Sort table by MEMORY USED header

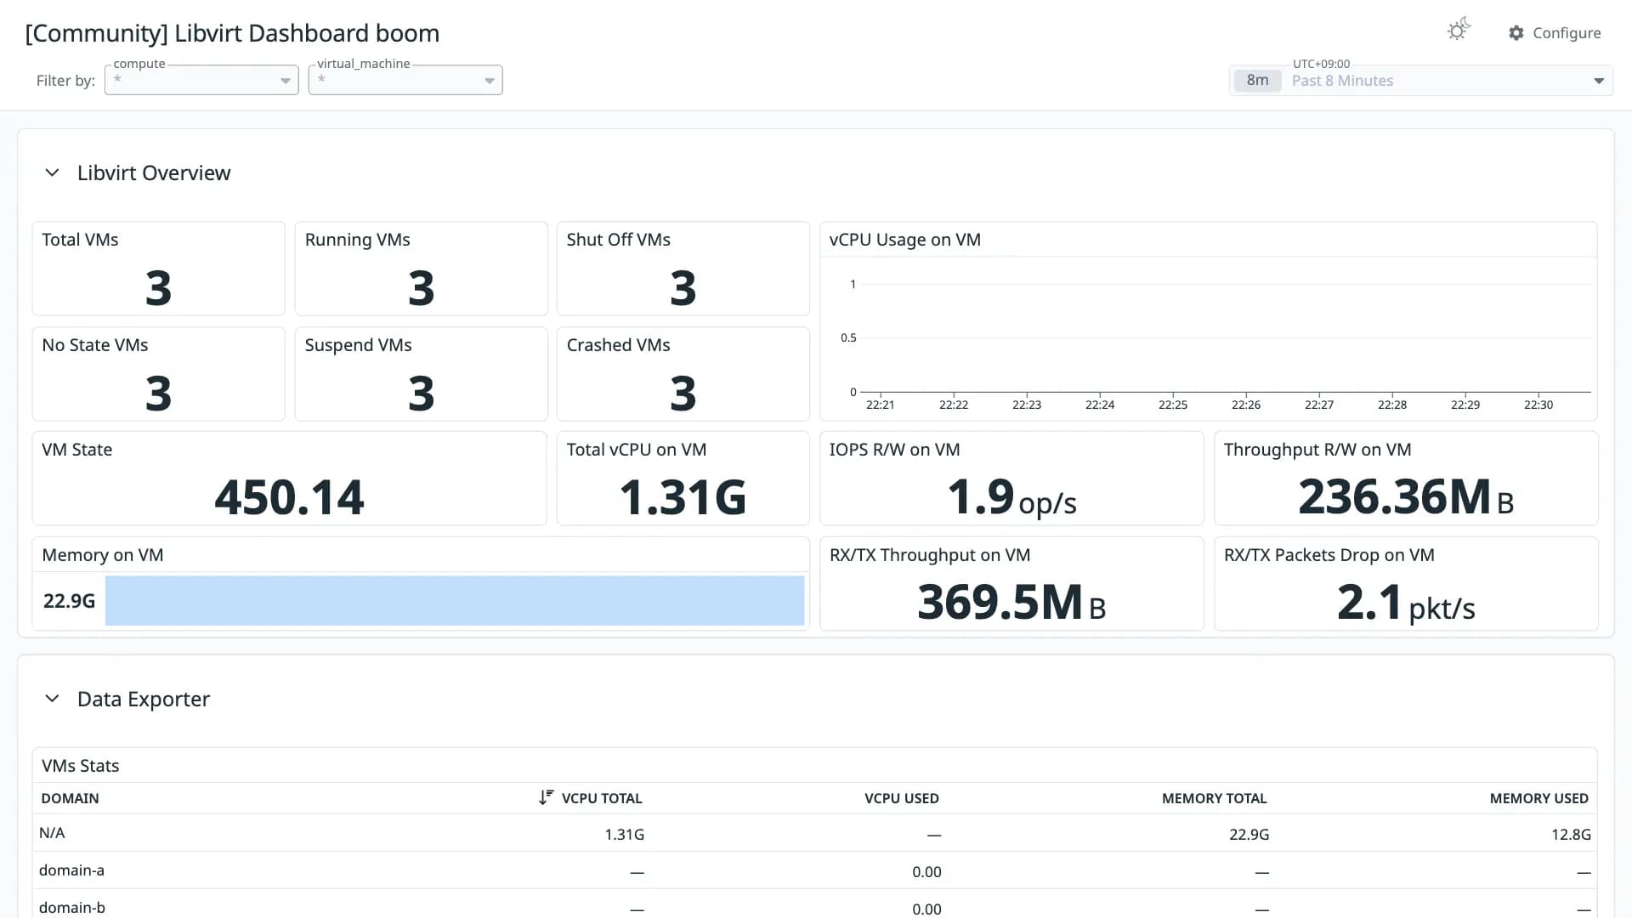[1538, 798]
